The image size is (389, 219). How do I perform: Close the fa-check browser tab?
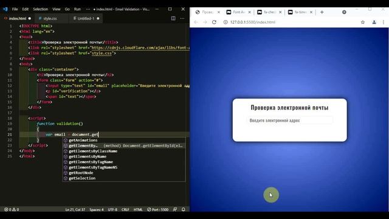click(280, 12)
